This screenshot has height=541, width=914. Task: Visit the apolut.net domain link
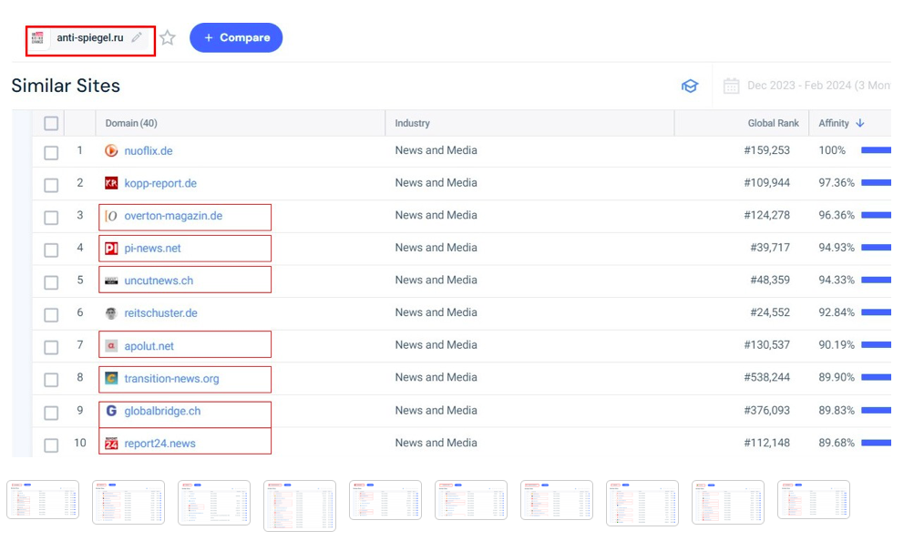149,346
